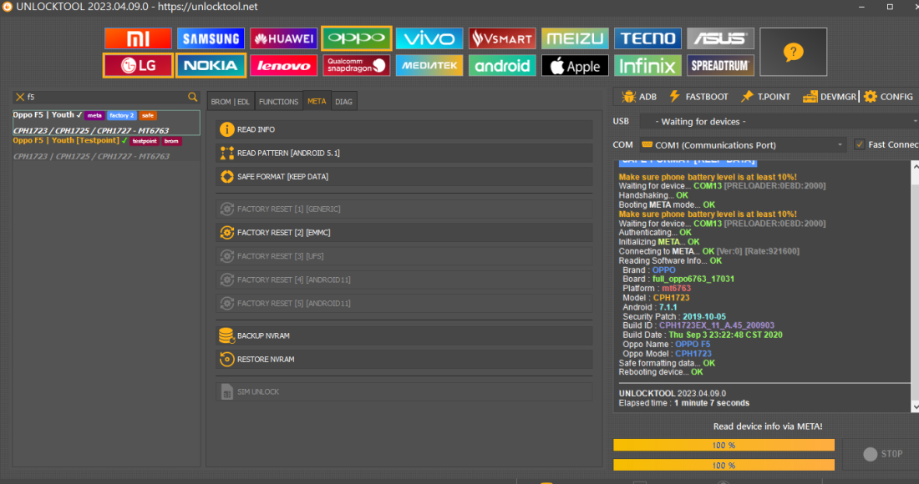Screen dimensions: 919x484
Task: Open the Vsmart brand section
Action: point(502,38)
